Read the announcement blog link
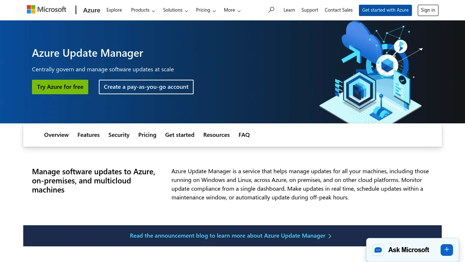Image resolution: width=465 pixels, height=262 pixels. tap(231, 236)
